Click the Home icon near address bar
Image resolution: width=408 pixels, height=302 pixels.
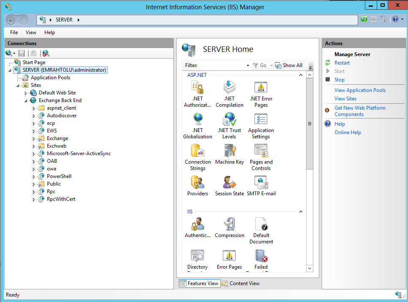click(383, 19)
